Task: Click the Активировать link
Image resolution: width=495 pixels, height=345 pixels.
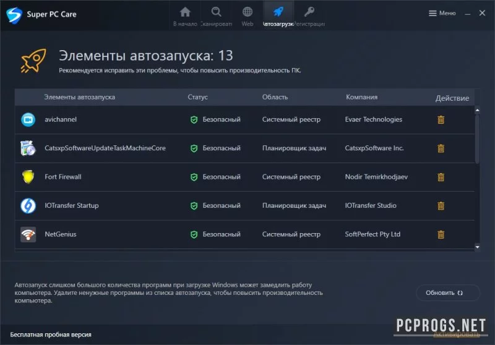Action: (x=457, y=334)
